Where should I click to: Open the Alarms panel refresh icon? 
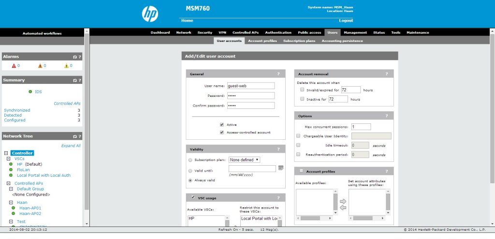pyautogui.click(x=75, y=57)
